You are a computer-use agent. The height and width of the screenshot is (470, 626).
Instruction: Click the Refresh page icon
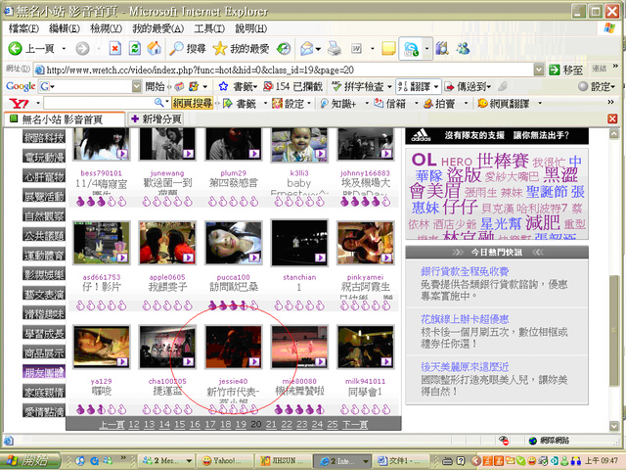(134, 48)
